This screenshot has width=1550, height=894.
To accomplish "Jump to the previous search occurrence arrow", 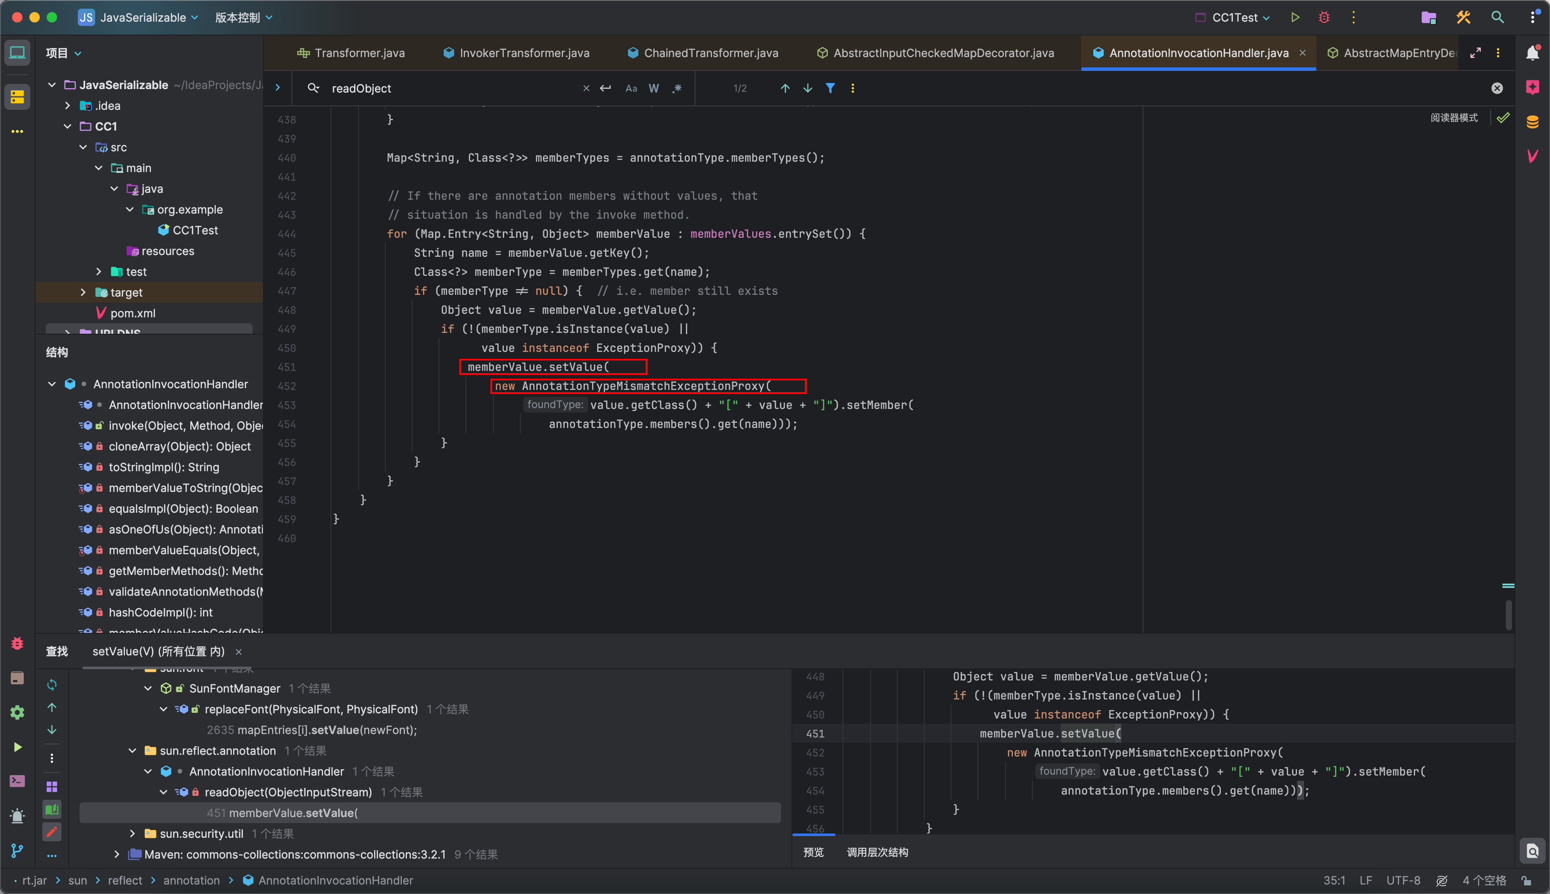I will coord(785,89).
